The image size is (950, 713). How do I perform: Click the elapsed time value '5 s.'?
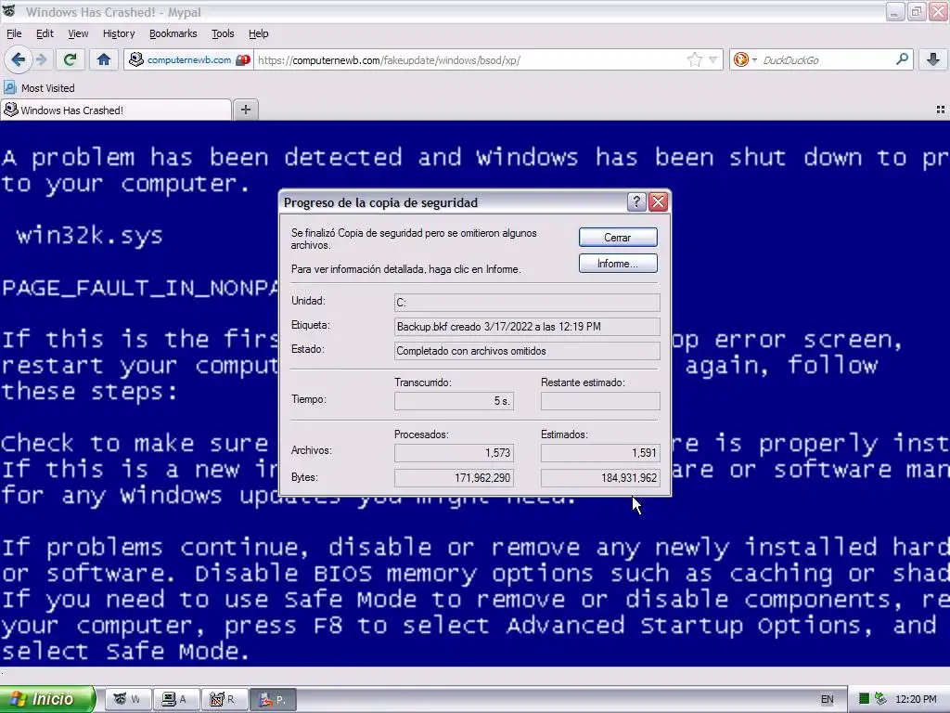(x=454, y=400)
